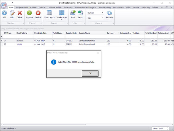Click the filter row SupplierName field

(x=92, y=37)
